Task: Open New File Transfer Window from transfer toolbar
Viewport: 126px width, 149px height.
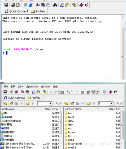Action: point(38,92)
